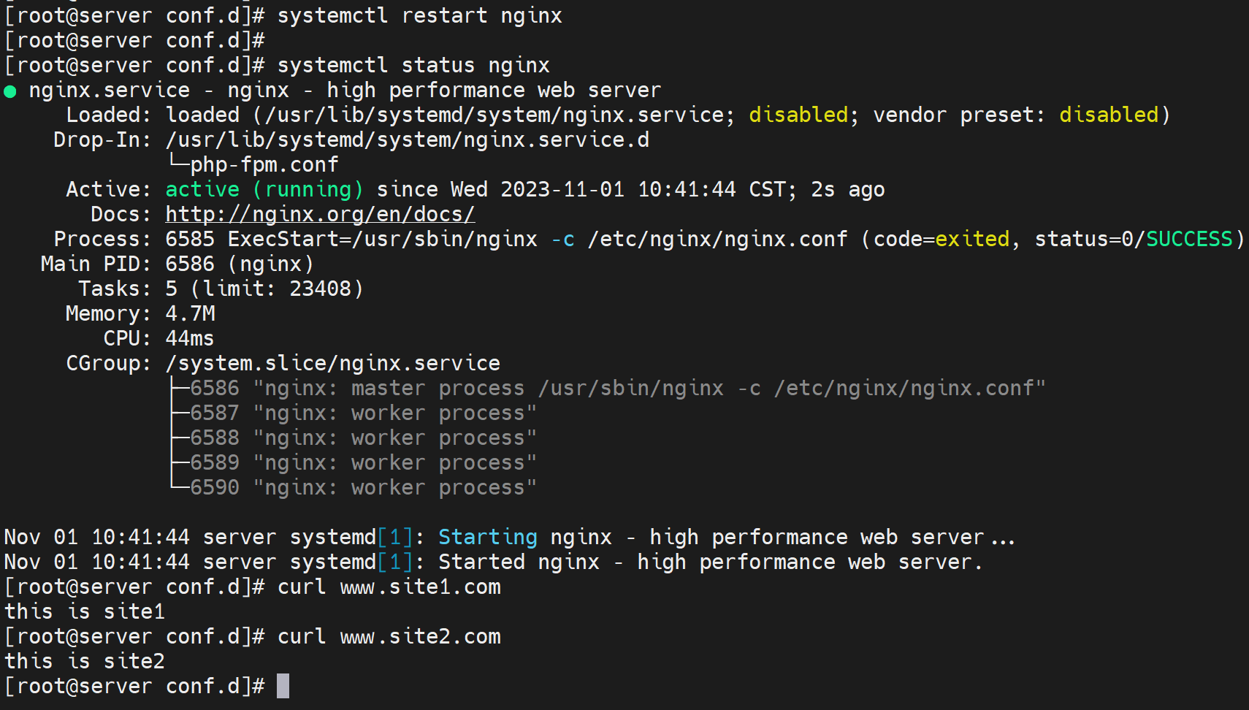This screenshot has height=710, width=1249.
Task: Click the green status dot beside nginx.service
Action: click(10, 91)
